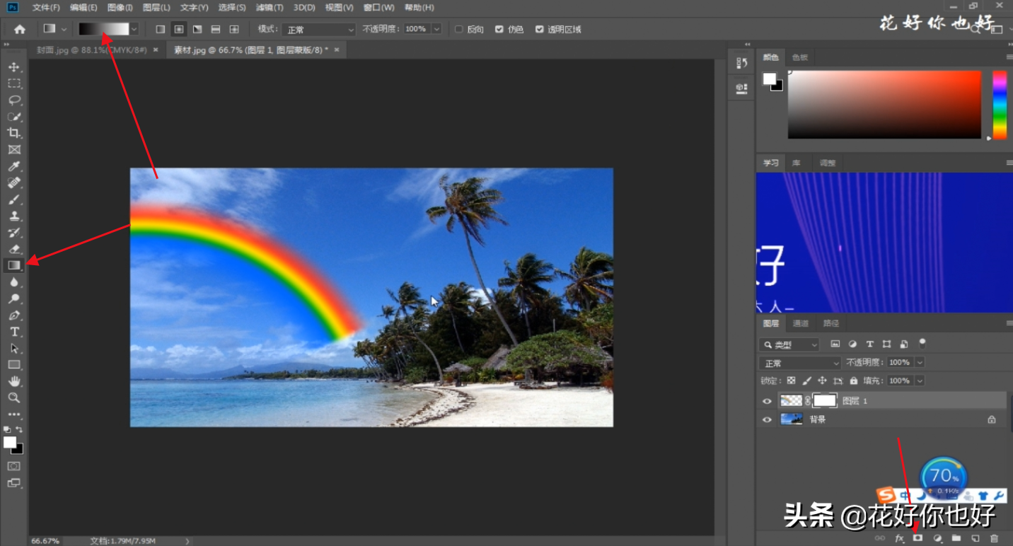This screenshot has height=546, width=1013.
Task: Click the rainbow hue slider in 颜色 panel
Action: pos(1000,105)
